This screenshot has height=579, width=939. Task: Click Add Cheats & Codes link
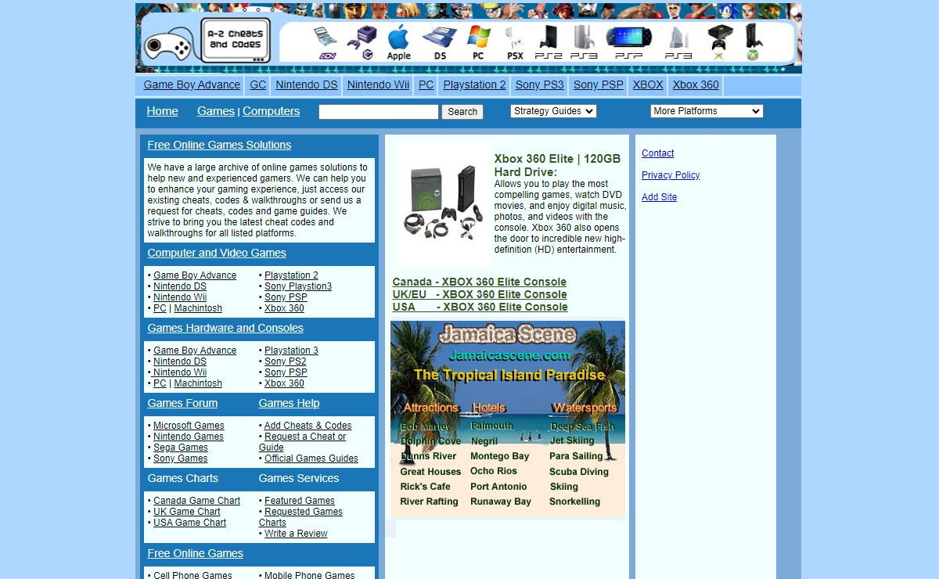click(x=308, y=426)
